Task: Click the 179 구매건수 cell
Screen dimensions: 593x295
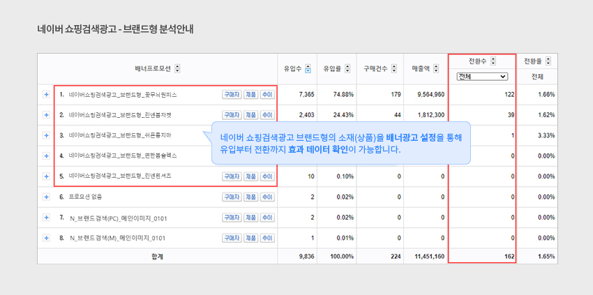Action: 396,95
